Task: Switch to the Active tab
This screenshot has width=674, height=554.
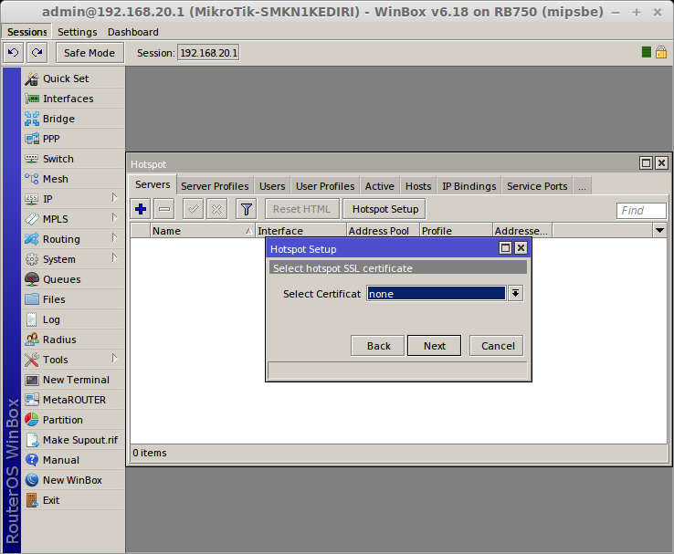Action: [380, 186]
